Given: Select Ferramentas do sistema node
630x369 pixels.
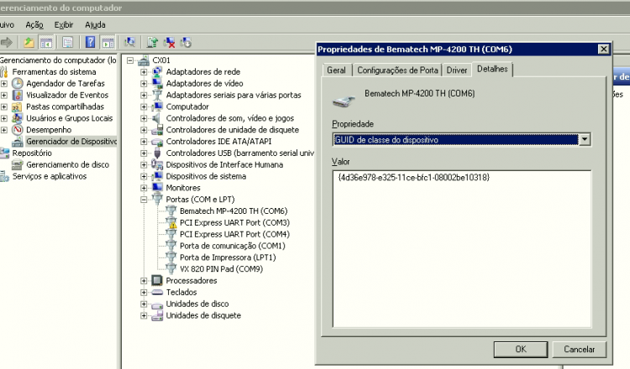Looking at the screenshot, I should pyautogui.click(x=54, y=72).
